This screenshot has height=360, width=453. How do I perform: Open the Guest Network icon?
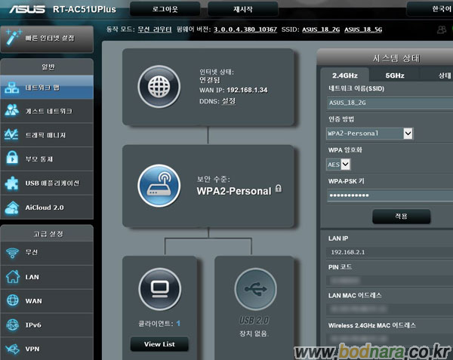tap(12, 111)
